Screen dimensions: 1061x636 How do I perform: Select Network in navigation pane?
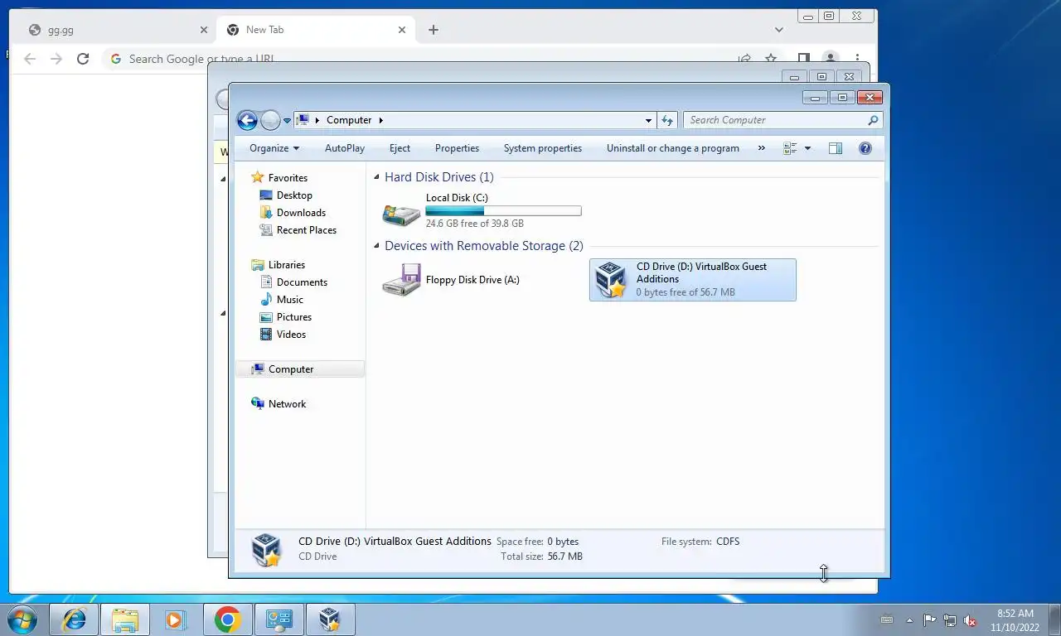pyautogui.click(x=287, y=404)
